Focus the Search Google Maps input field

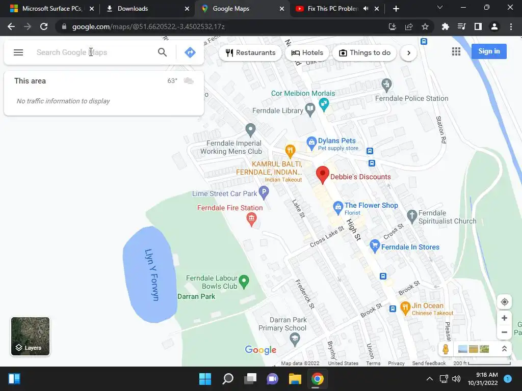pos(93,52)
